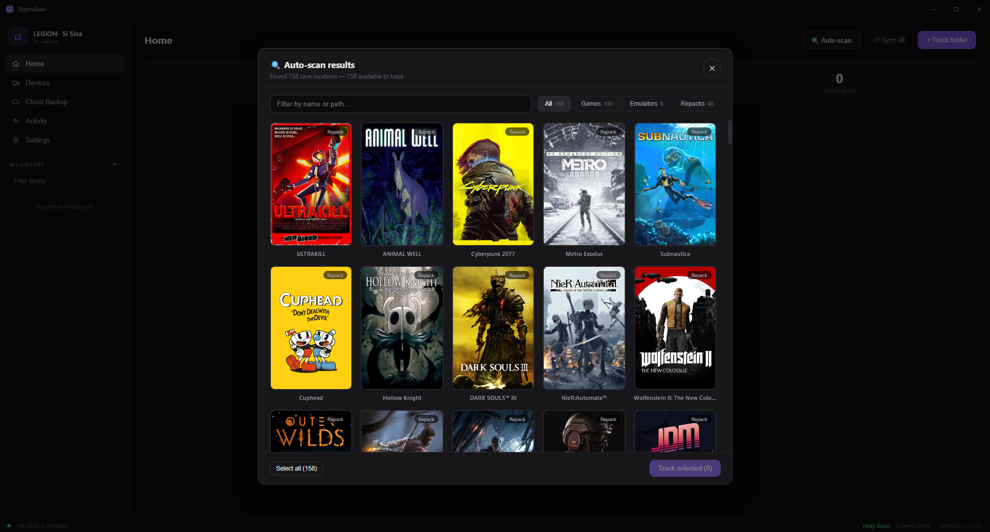Click the Home house icon
Image resolution: width=990 pixels, height=532 pixels.
pyautogui.click(x=15, y=64)
